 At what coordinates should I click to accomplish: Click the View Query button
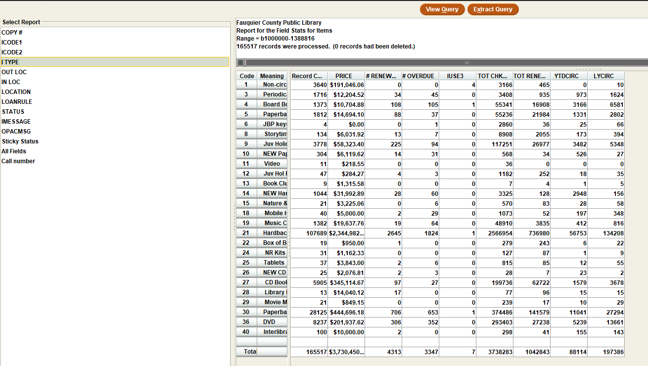pyautogui.click(x=442, y=9)
